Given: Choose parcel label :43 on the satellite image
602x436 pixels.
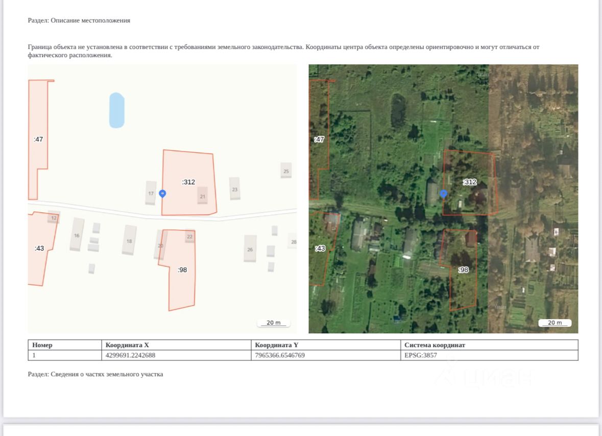Looking at the screenshot, I should pos(320,248).
